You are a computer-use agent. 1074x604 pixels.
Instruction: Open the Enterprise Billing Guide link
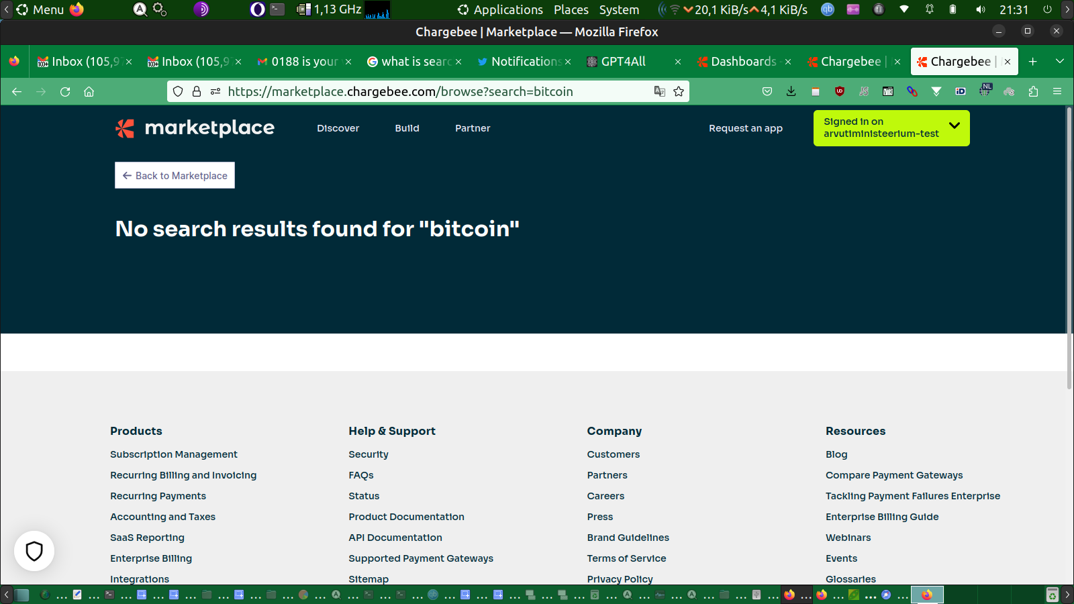(882, 517)
